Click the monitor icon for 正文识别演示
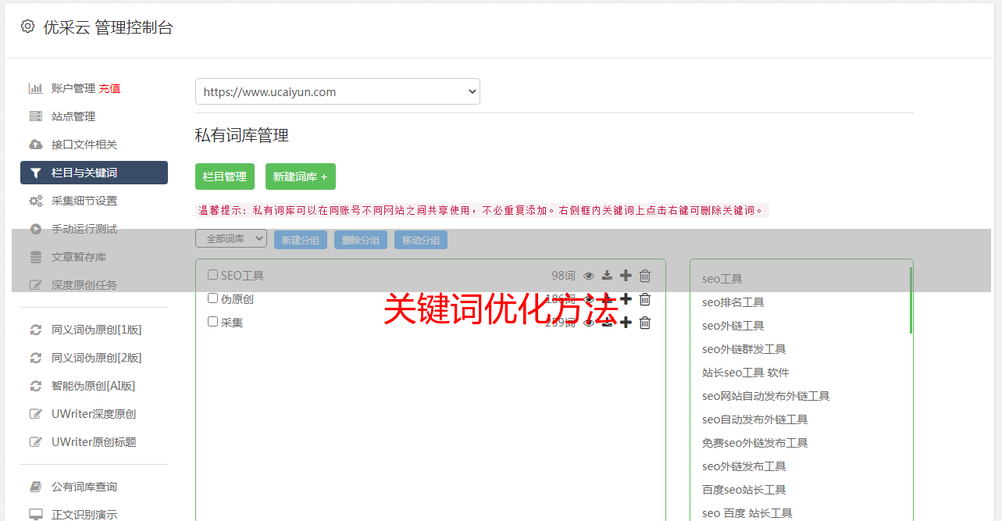 36,515
